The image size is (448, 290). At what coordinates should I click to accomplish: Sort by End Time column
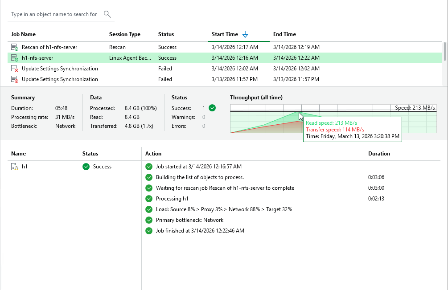[284, 34]
